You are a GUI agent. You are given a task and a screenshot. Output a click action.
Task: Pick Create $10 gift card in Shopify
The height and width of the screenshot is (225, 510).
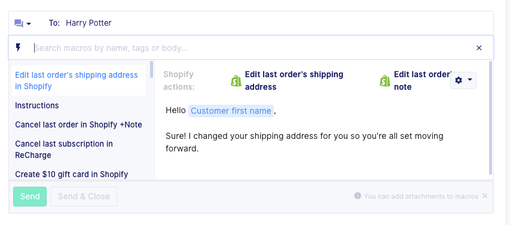click(x=72, y=174)
